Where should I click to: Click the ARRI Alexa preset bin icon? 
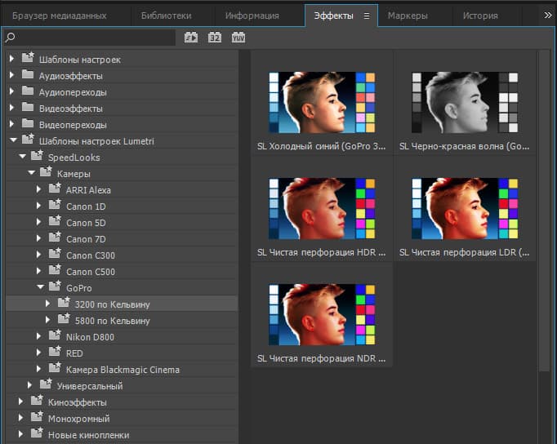(x=55, y=188)
